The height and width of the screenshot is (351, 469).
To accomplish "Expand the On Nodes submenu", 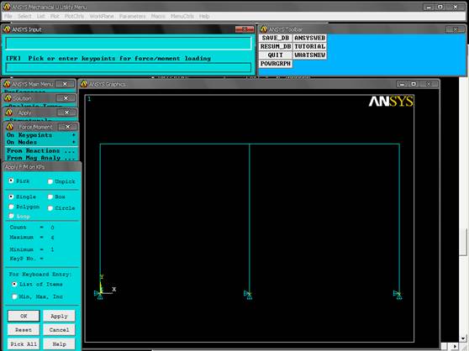I will (x=40, y=142).
